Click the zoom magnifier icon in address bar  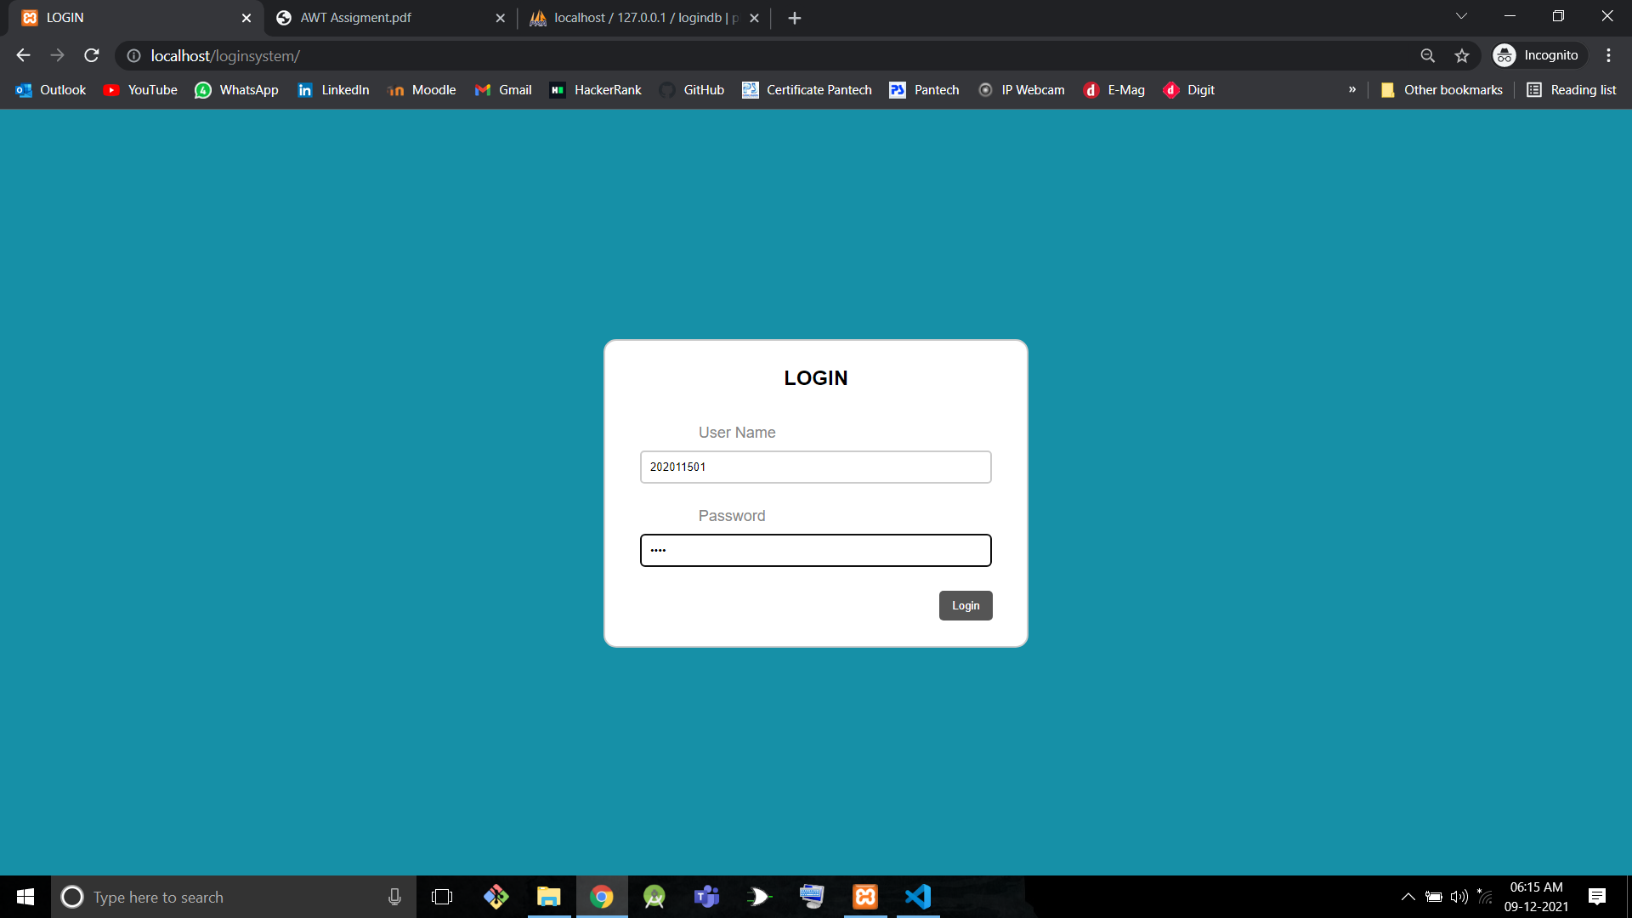point(1428,55)
